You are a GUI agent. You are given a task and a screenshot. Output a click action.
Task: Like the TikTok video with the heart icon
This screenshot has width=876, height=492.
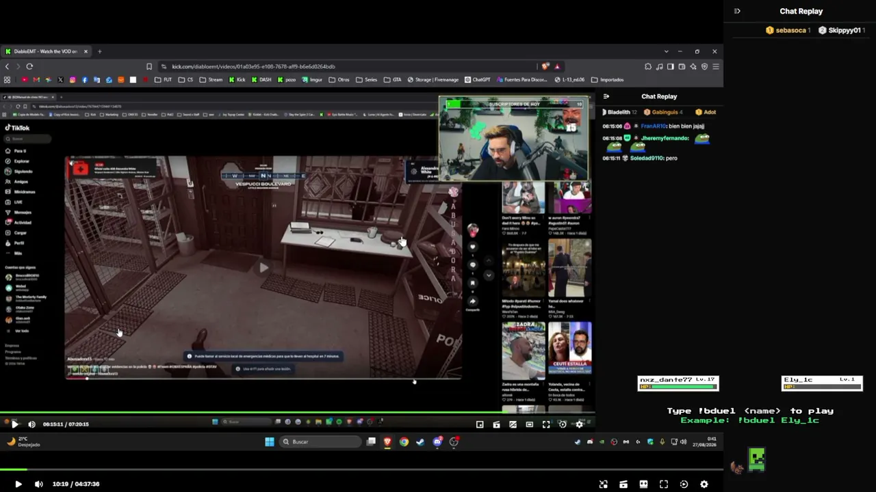click(472, 247)
